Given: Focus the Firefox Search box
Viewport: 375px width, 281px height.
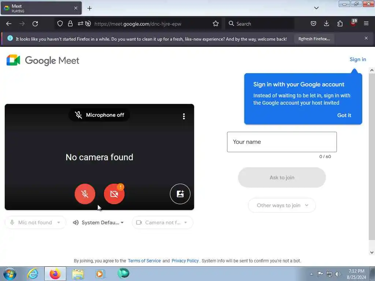Looking at the screenshot, I should tap(259, 24).
